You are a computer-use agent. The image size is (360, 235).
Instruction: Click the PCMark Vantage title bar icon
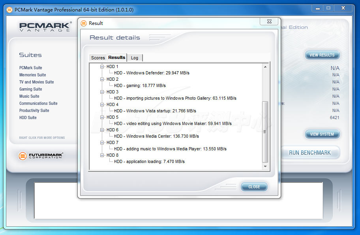click(x=9, y=10)
